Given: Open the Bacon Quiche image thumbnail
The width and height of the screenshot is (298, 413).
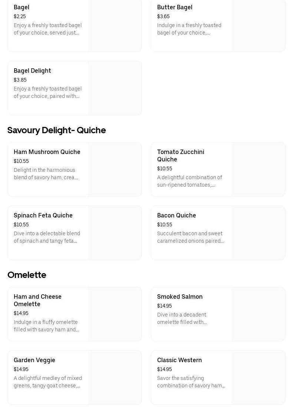Looking at the screenshot, I should (258, 233).
